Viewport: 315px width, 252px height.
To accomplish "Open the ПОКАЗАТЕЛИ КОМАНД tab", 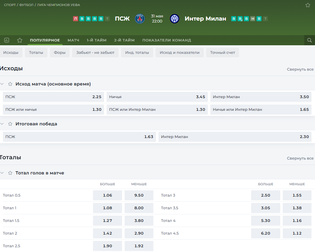I will coord(167,40).
